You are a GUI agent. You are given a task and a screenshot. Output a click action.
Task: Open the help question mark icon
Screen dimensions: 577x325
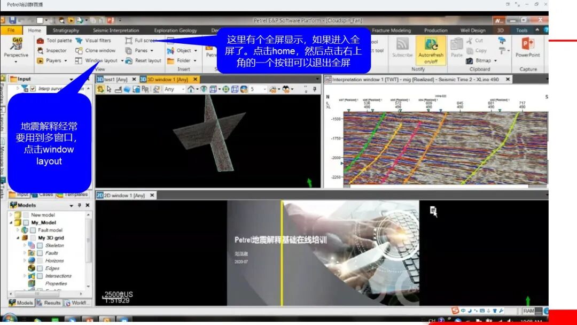pyautogui.click(x=546, y=30)
